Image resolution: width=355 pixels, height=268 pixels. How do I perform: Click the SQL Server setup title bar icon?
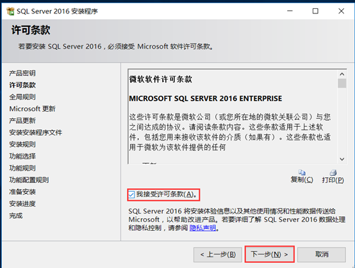point(10,11)
